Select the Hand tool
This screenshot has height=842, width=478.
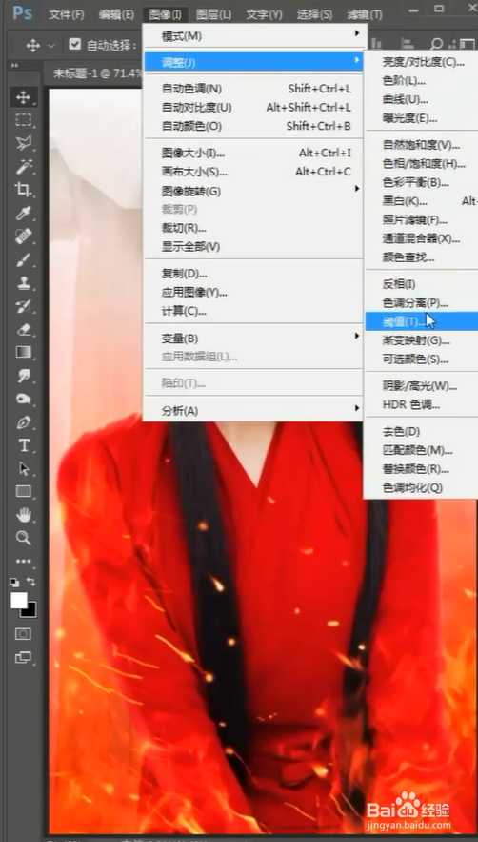coord(23,516)
